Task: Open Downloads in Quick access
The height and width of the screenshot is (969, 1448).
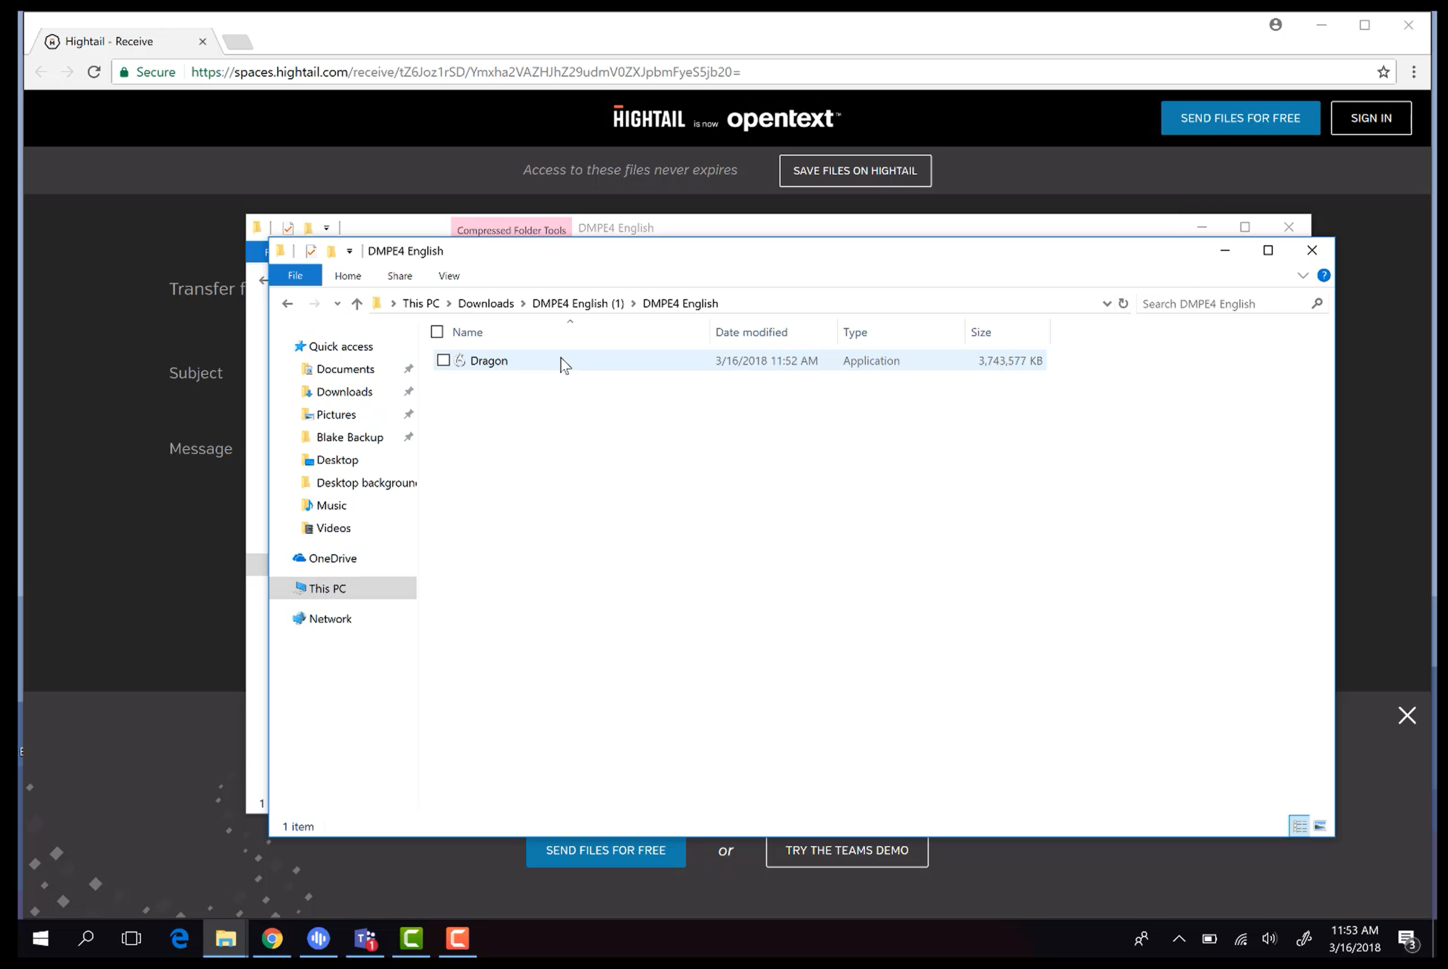Action: [x=344, y=392]
